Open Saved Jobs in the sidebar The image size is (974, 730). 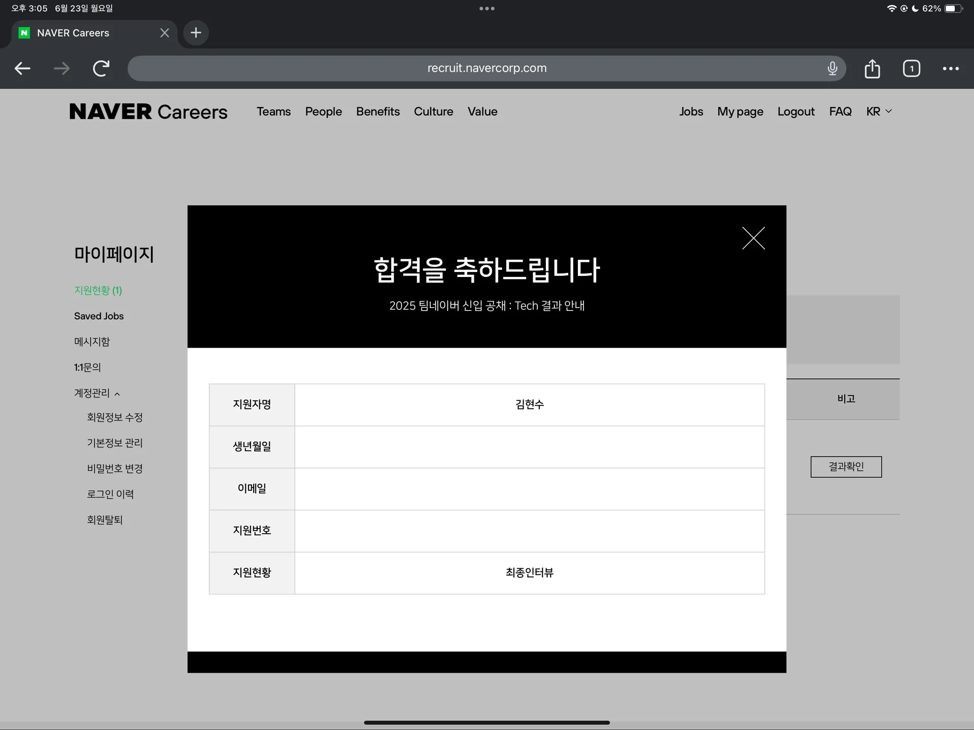click(x=99, y=316)
